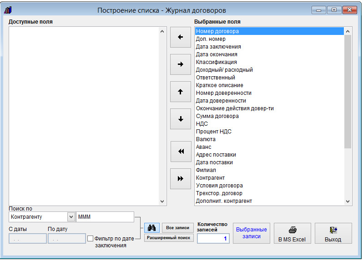Screen dimensions: 363x260
Task: Click the Выход exit button
Action: 333,233
